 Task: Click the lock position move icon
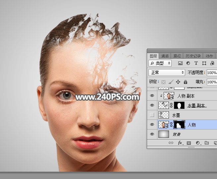[178, 82]
